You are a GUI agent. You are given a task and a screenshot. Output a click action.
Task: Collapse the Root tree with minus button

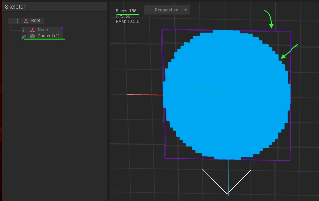(x=11, y=21)
